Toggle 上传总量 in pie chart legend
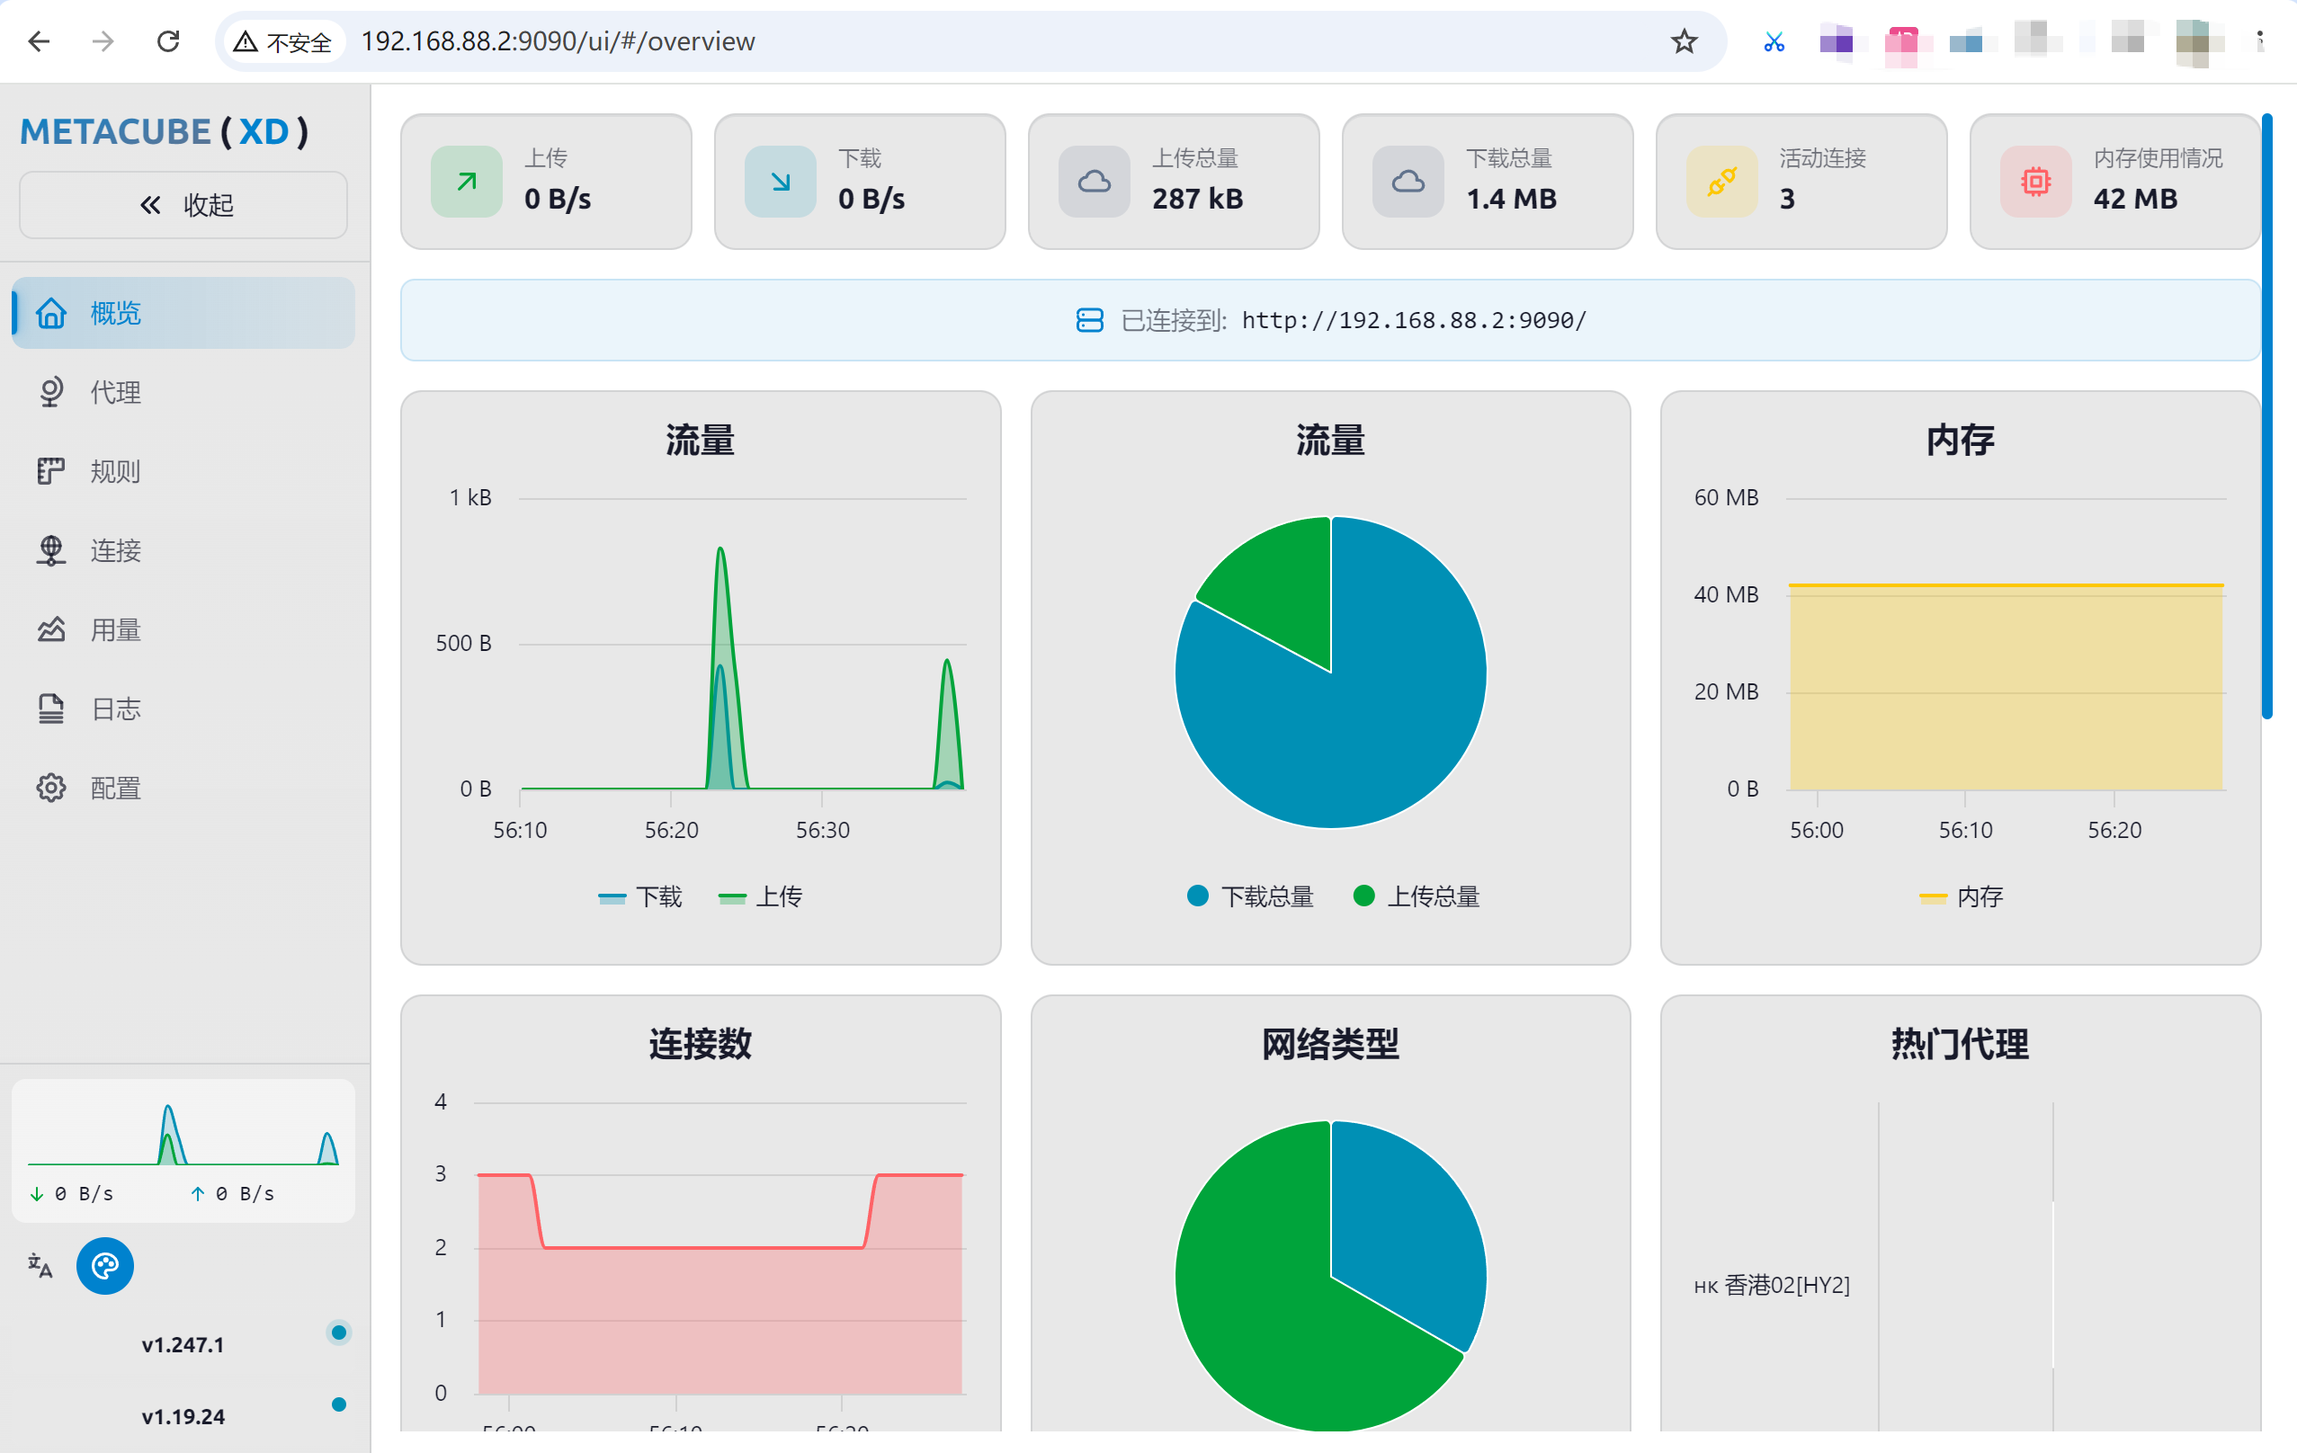Image resolution: width=2297 pixels, height=1453 pixels. pos(1417,896)
